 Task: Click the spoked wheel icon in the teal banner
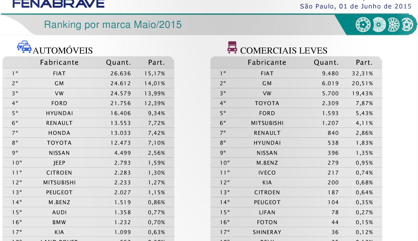click(379, 24)
